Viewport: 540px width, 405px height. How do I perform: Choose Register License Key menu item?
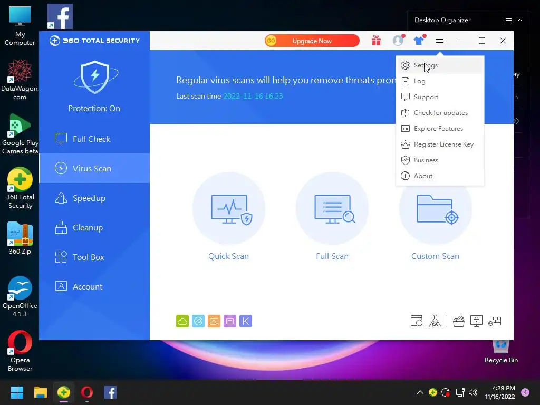click(x=440, y=144)
